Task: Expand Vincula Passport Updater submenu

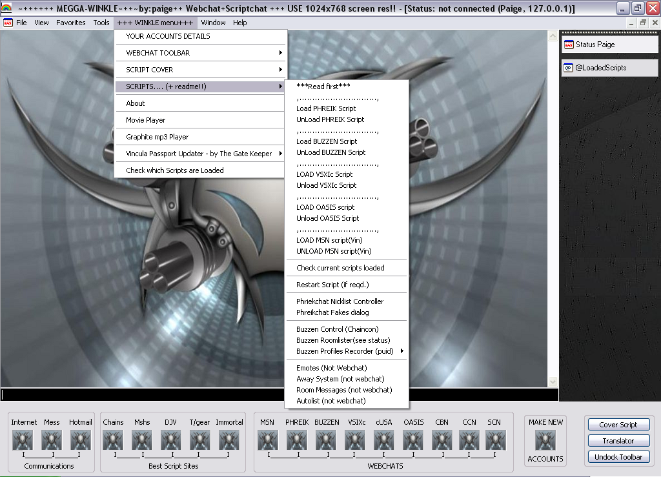Action: pyautogui.click(x=201, y=154)
